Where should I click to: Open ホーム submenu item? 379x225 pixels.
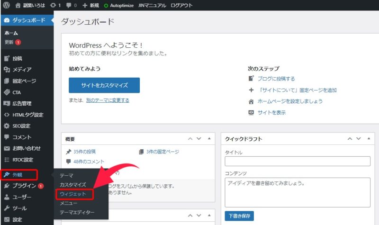point(11,33)
